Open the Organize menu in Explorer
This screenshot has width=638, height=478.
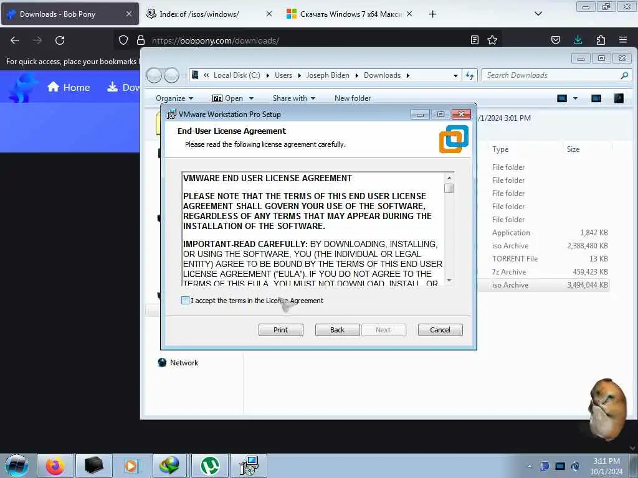[174, 98]
